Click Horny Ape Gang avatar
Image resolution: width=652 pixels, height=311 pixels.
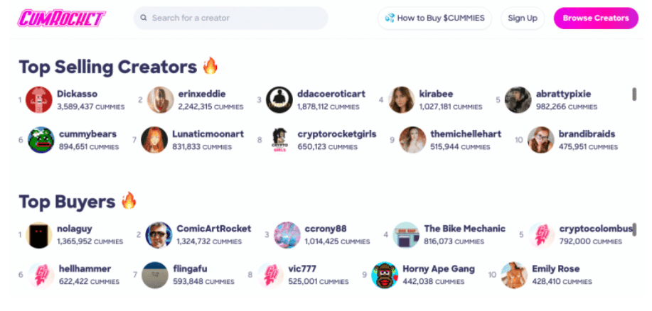coord(385,275)
